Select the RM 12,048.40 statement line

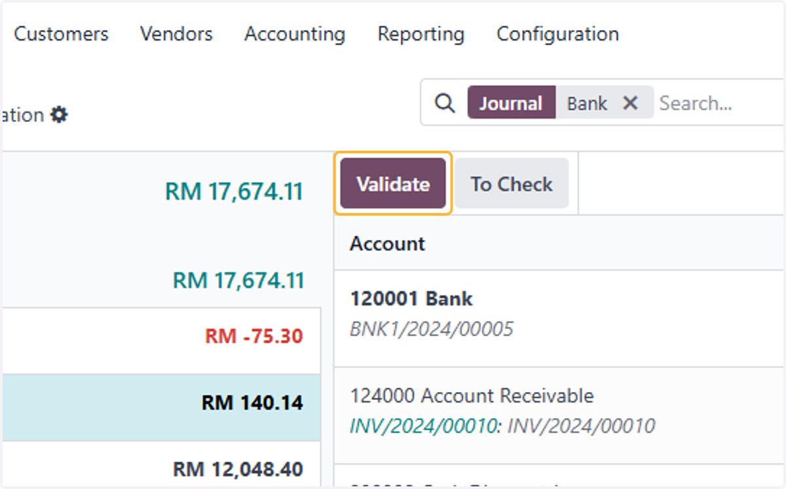[x=160, y=465]
